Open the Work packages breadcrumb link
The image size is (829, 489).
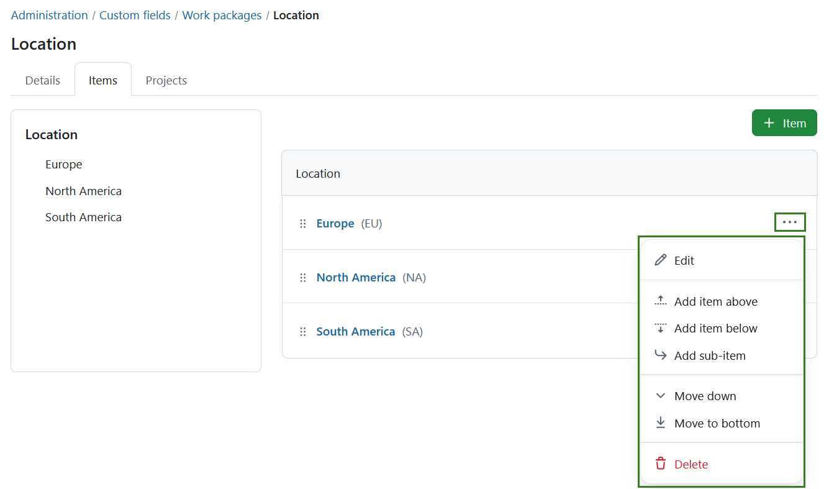[x=222, y=15]
